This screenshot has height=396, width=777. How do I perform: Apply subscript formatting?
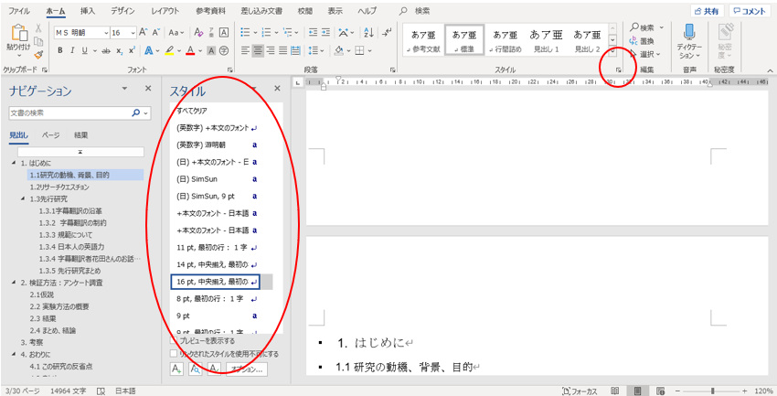point(120,50)
